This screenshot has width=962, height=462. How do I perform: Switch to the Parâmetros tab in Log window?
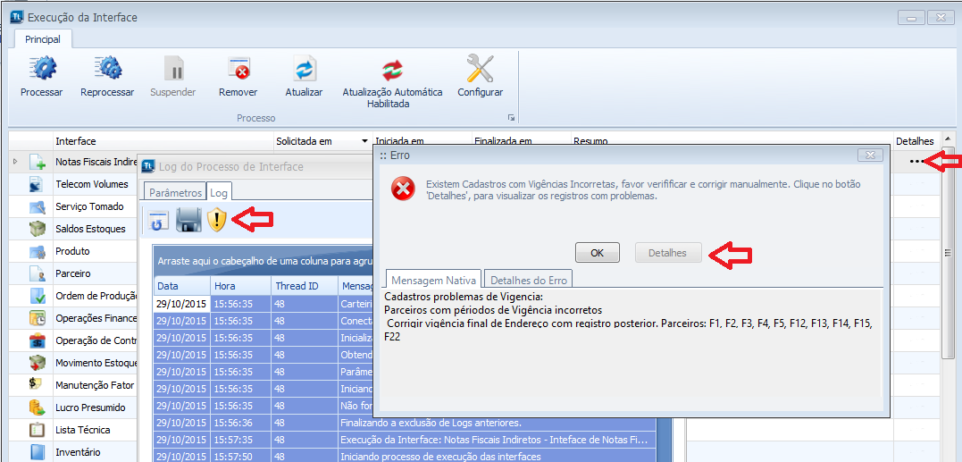tap(175, 193)
